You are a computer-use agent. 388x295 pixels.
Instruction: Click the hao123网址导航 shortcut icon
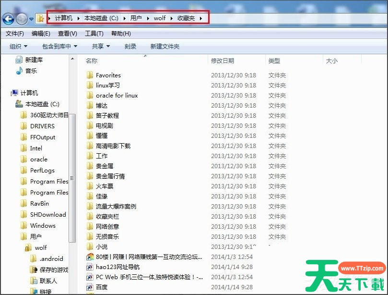click(x=90, y=267)
